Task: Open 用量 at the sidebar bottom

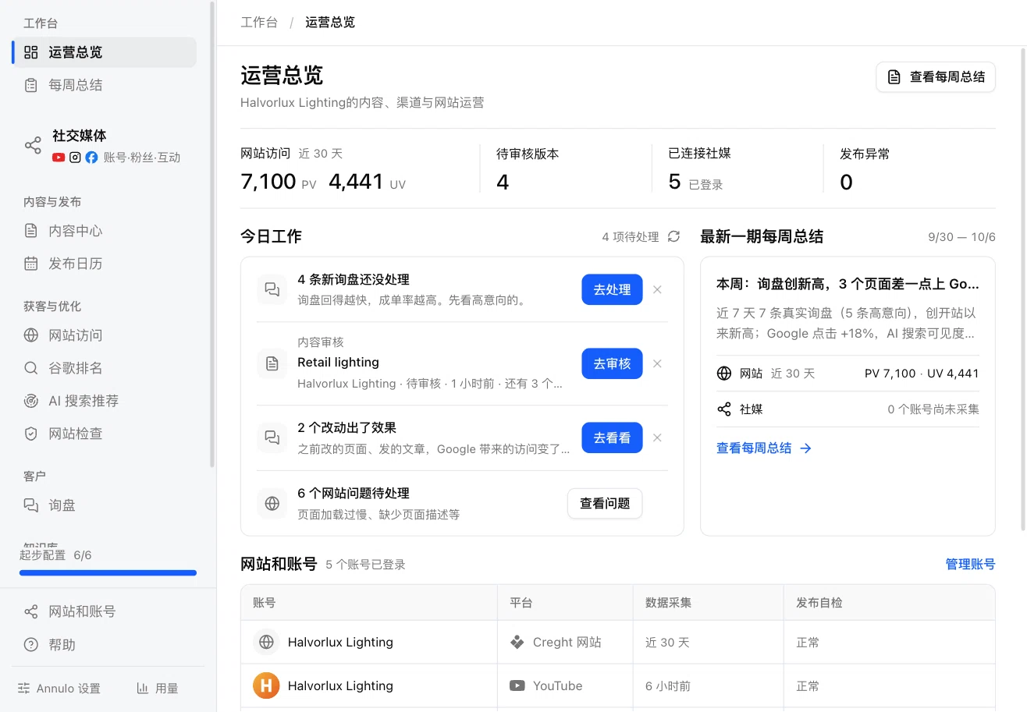Action: [x=158, y=689]
